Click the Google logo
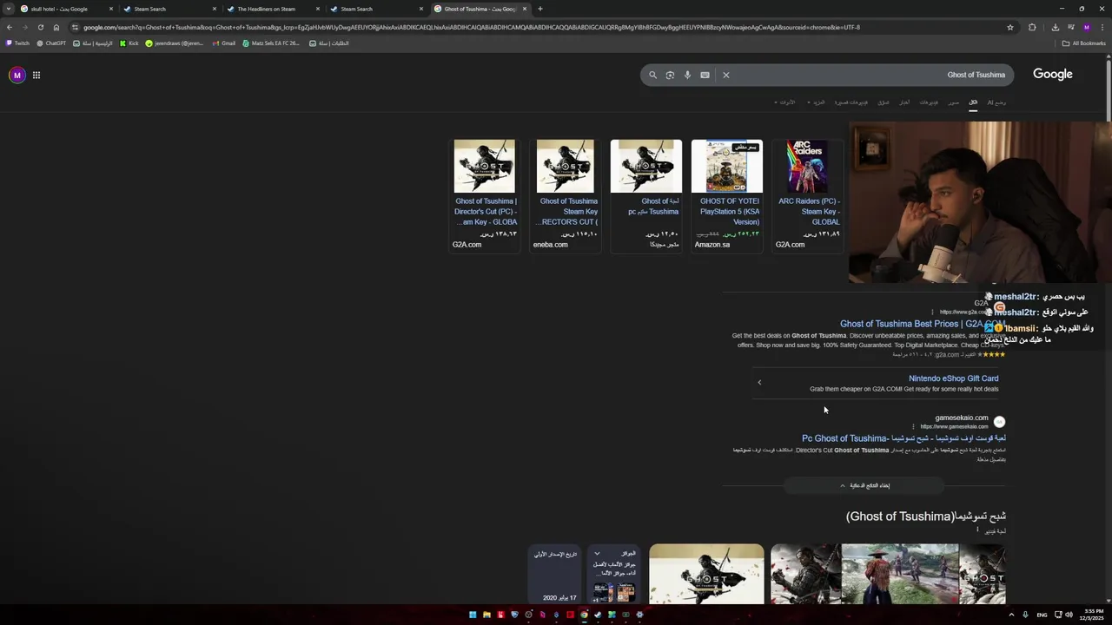 1053,75
